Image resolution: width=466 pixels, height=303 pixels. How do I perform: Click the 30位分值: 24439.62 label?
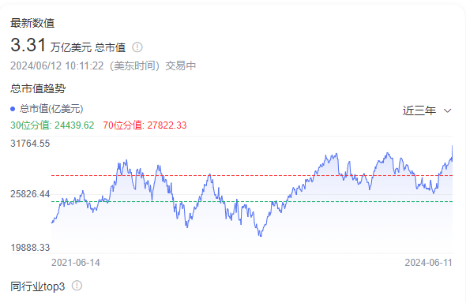[x=52, y=125]
